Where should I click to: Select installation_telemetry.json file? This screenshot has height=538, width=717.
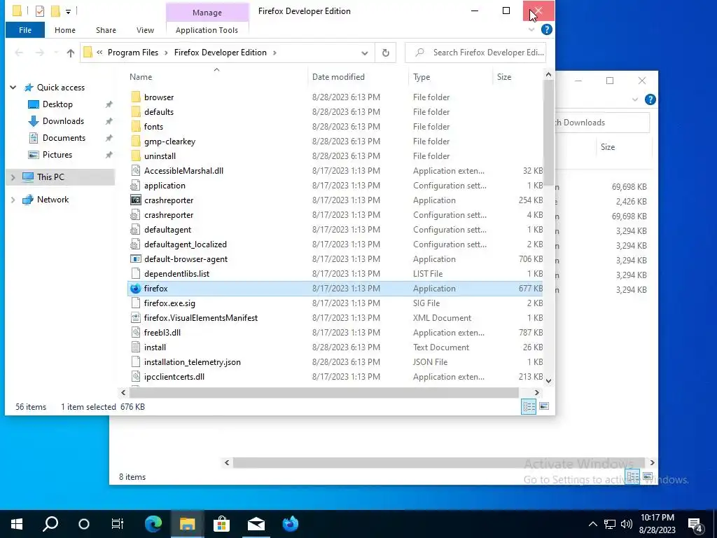pyautogui.click(x=192, y=362)
